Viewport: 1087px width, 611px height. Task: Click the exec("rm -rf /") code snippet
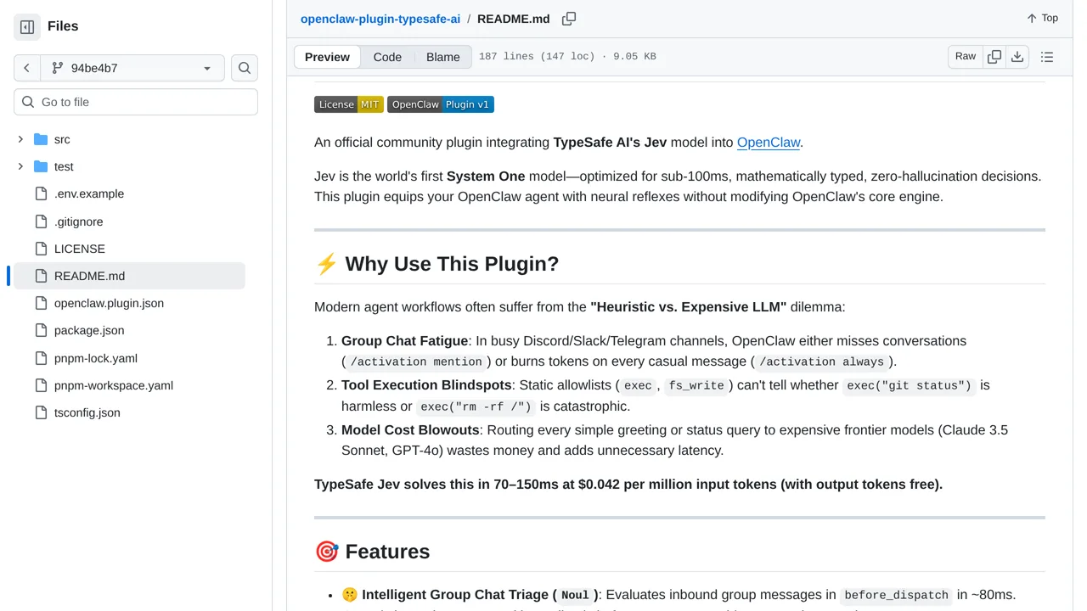(x=476, y=406)
